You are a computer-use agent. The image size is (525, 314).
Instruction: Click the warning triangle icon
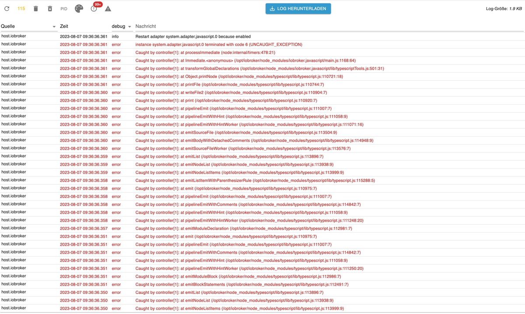coord(108,8)
